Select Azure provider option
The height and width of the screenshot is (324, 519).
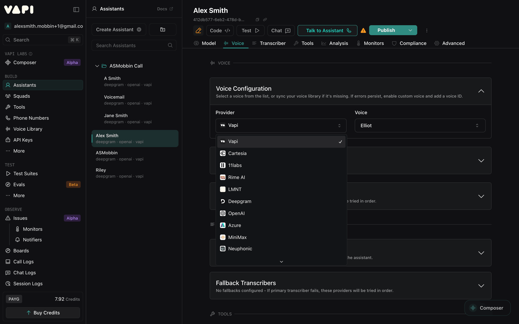(281, 225)
